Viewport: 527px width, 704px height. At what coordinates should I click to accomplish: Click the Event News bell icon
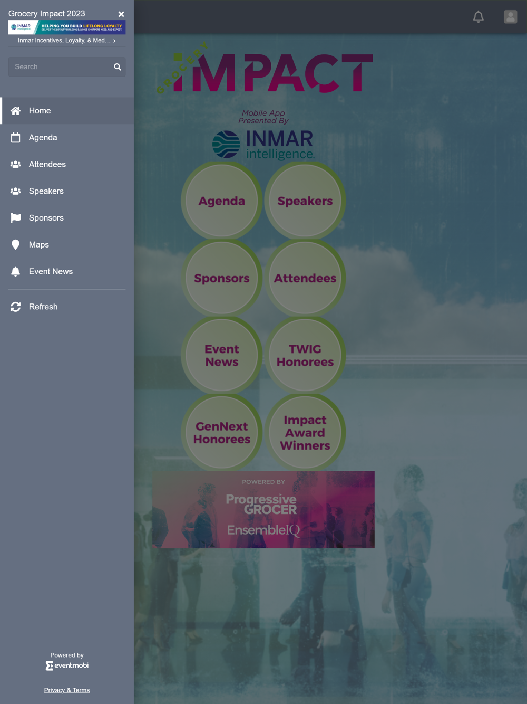16,272
